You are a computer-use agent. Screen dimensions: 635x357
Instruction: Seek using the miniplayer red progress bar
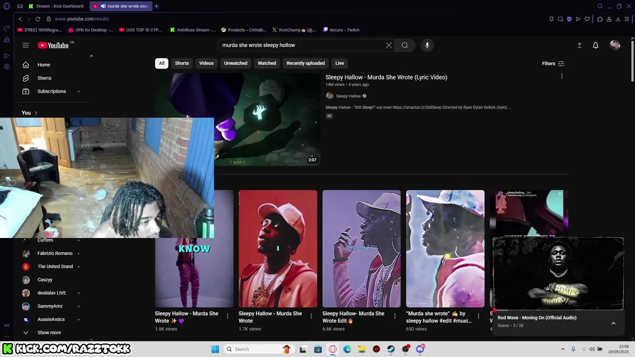coord(558,310)
